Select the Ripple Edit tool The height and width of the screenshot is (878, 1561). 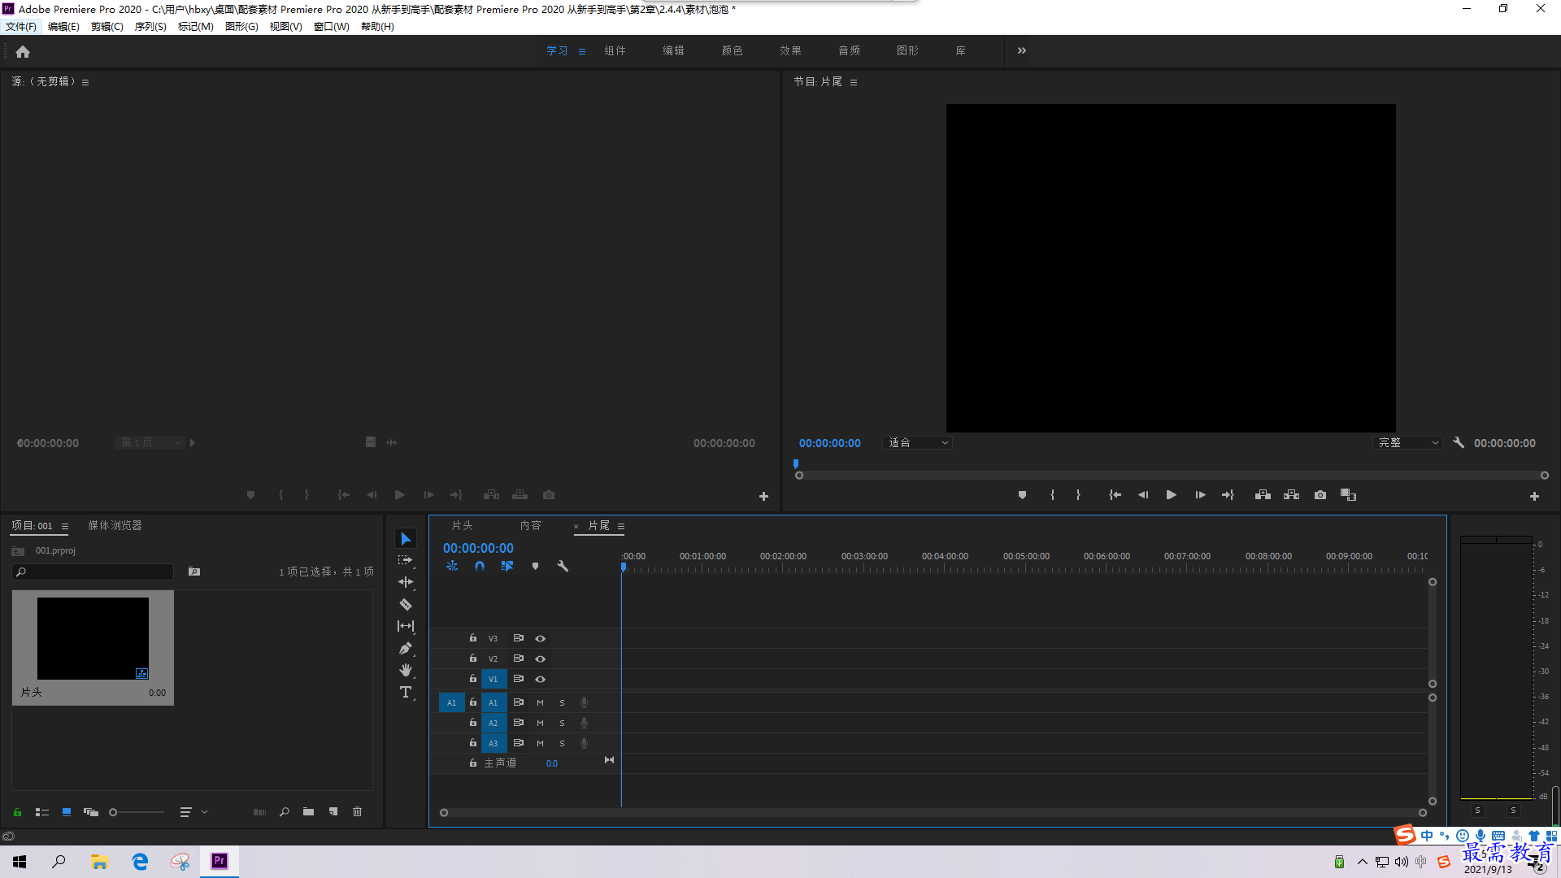[406, 582]
